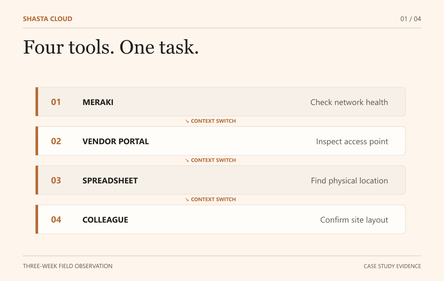
Task: Click the VENDOR PORTAL label
Action: [x=116, y=141]
